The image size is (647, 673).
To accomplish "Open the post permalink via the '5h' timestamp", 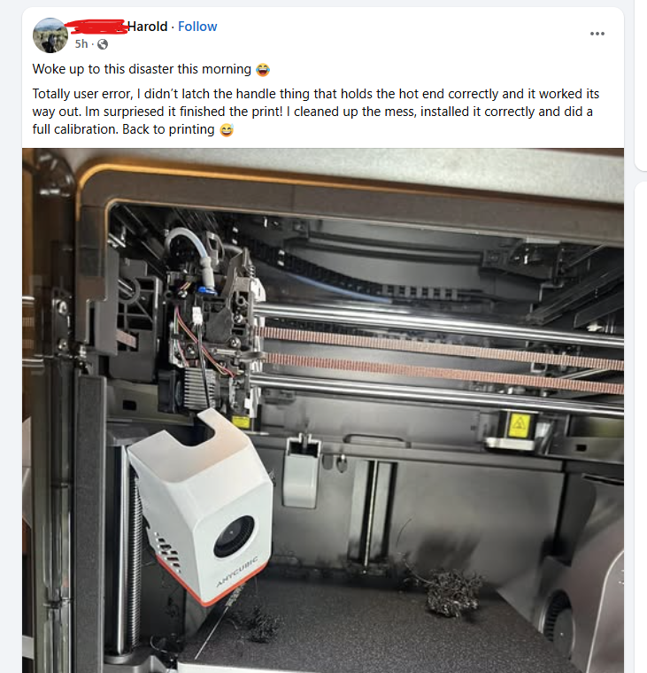I will click(x=81, y=44).
